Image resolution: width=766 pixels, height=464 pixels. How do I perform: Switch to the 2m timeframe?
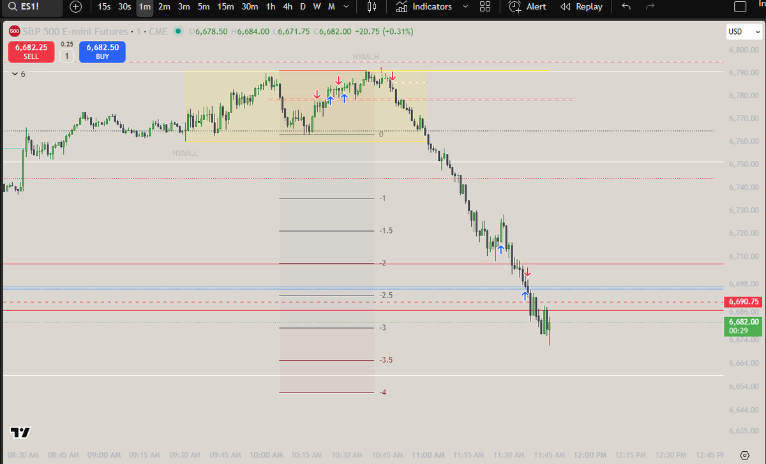(x=164, y=7)
